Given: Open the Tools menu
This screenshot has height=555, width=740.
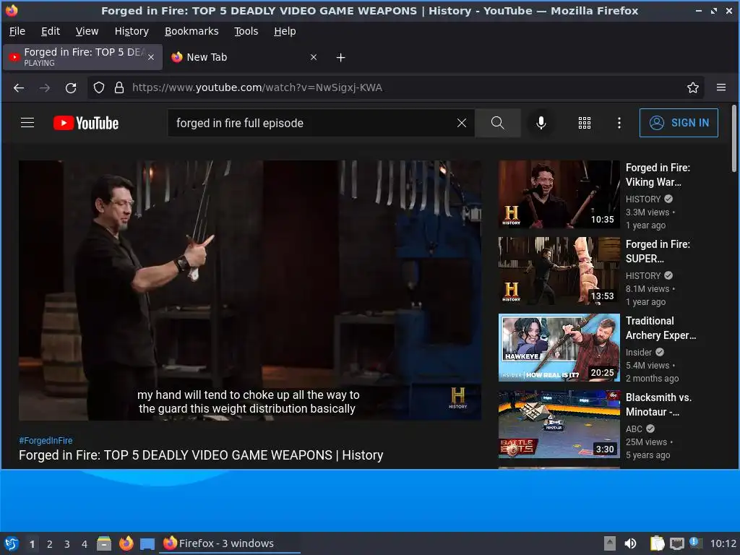Looking at the screenshot, I should (x=246, y=31).
